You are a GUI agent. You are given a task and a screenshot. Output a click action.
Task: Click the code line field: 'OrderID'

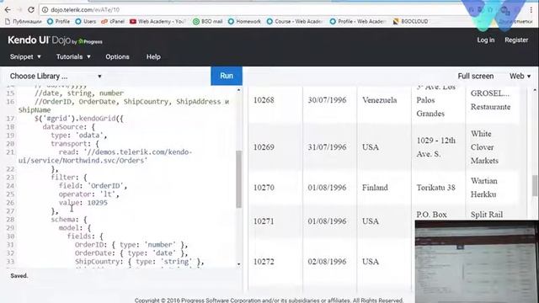[93, 186]
